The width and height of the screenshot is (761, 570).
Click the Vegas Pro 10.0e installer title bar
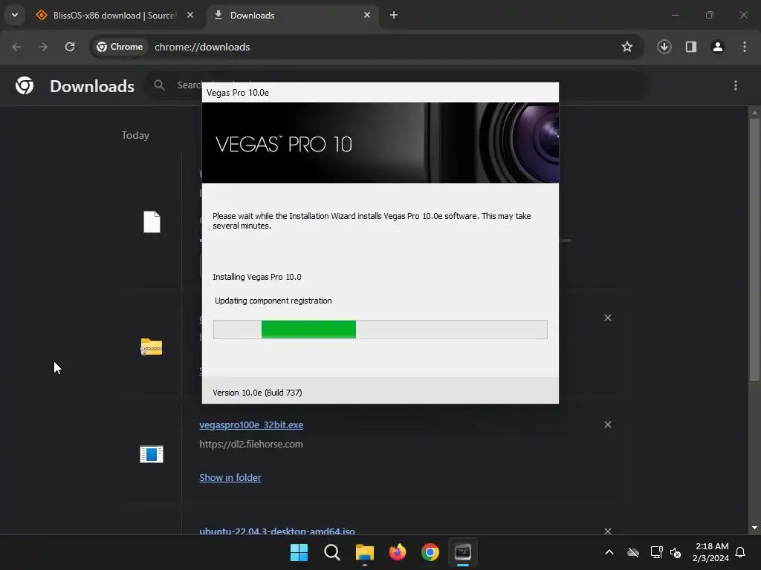(380, 93)
